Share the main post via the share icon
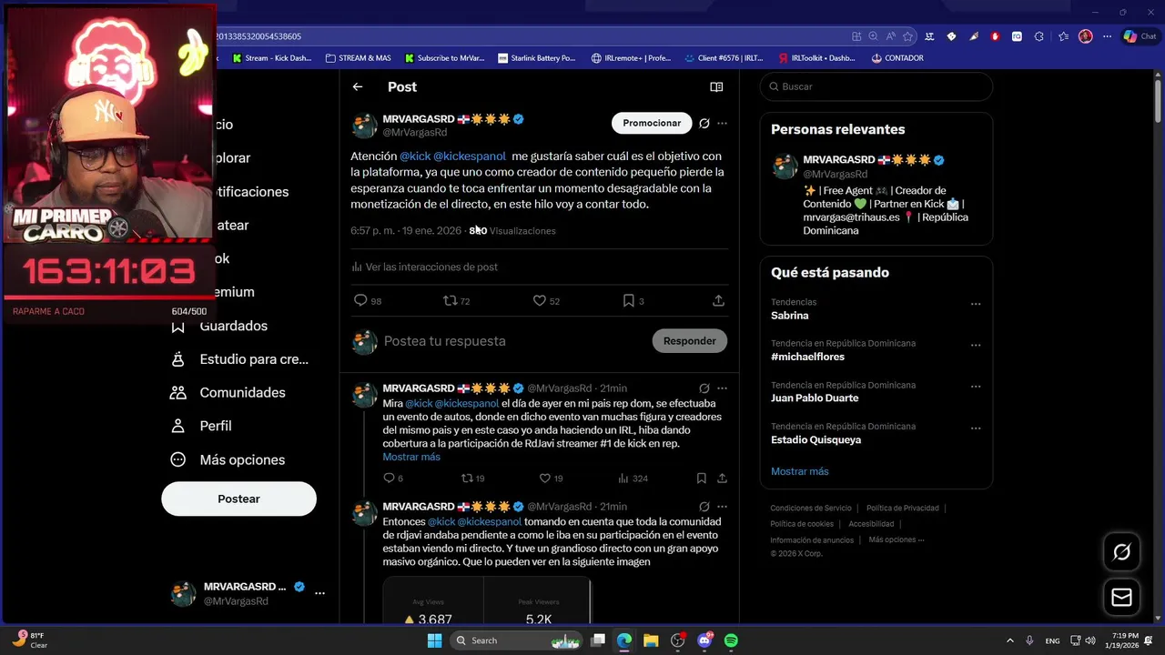Screen dimensions: 1165x655 click(718, 300)
